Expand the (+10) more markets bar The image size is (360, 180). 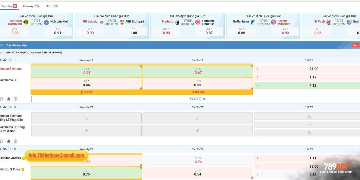pos(198,99)
